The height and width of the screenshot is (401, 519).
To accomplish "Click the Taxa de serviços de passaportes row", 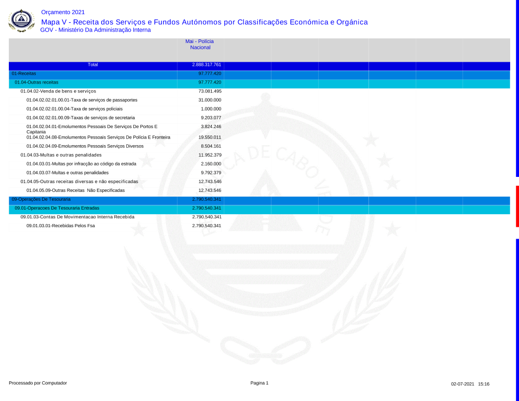I will coord(81,100).
